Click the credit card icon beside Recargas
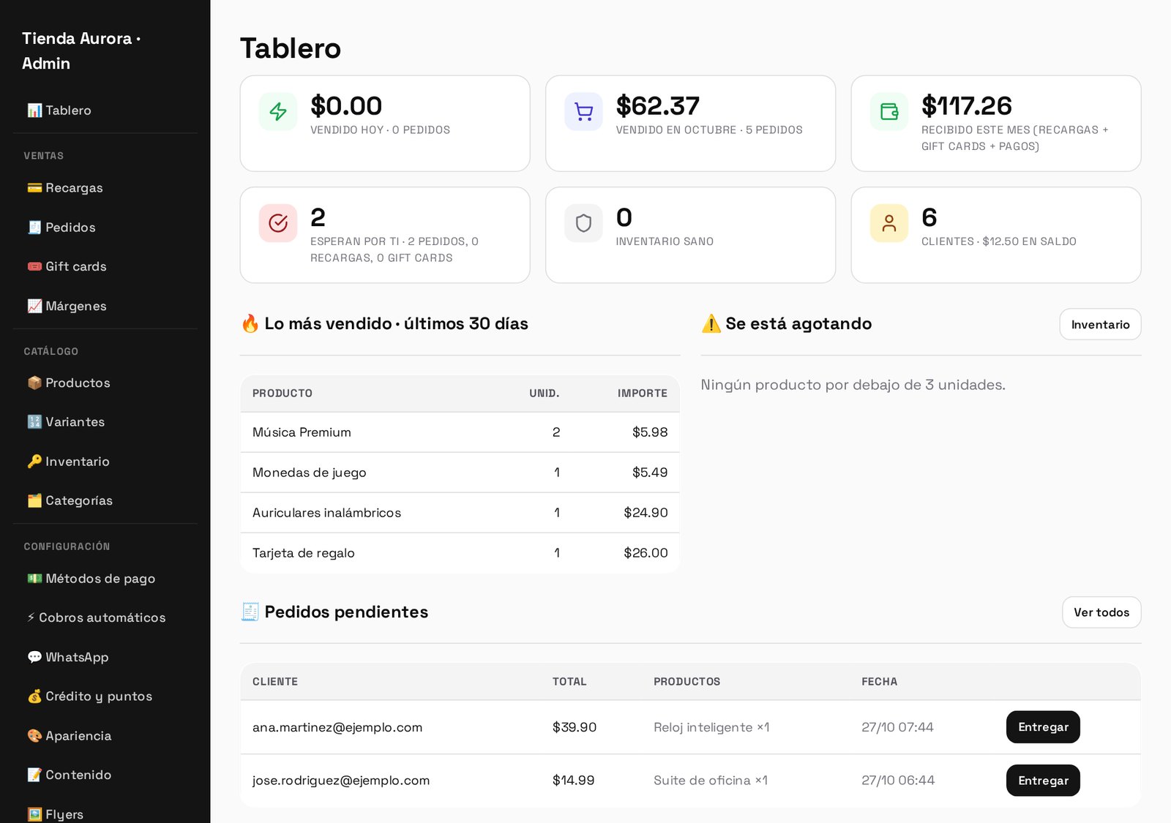The height and width of the screenshot is (823, 1171). click(34, 188)
